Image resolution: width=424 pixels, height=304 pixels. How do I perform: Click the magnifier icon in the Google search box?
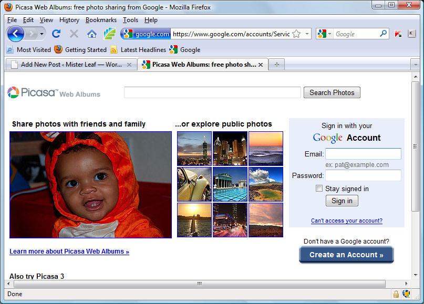click(x=384, y=34)
